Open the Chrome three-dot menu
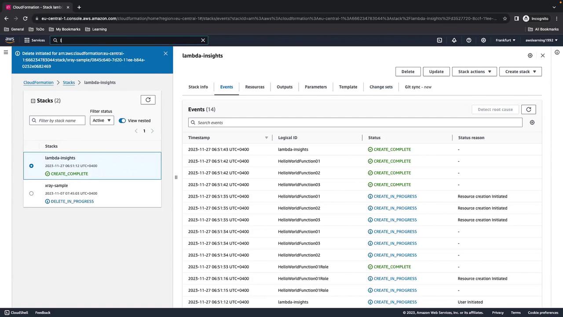 point(556,18)
